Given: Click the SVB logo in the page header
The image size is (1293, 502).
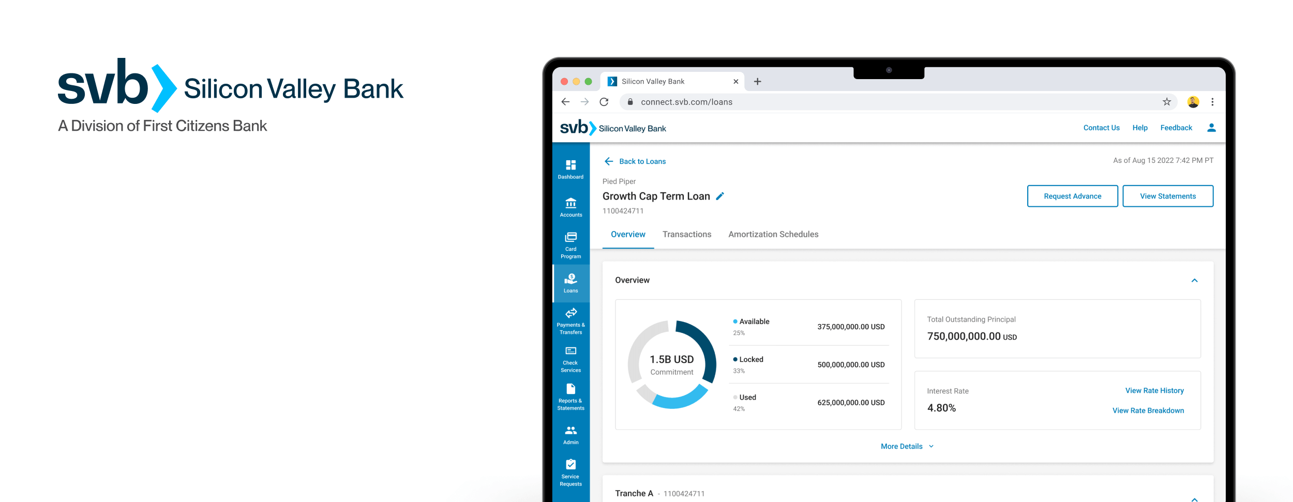Looking at the screenshot, I should tap(613, 128).
